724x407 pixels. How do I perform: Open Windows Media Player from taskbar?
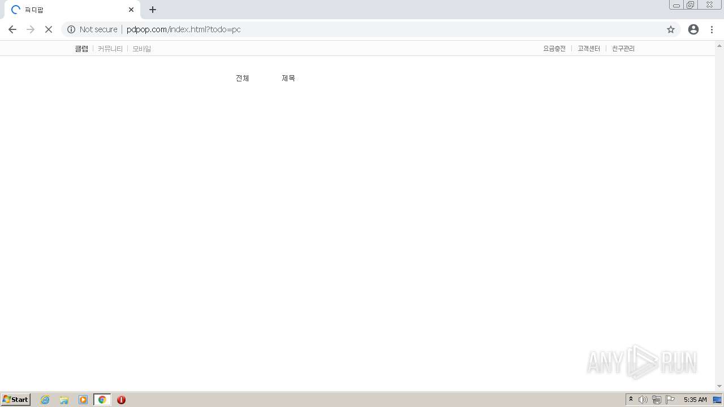83,400
